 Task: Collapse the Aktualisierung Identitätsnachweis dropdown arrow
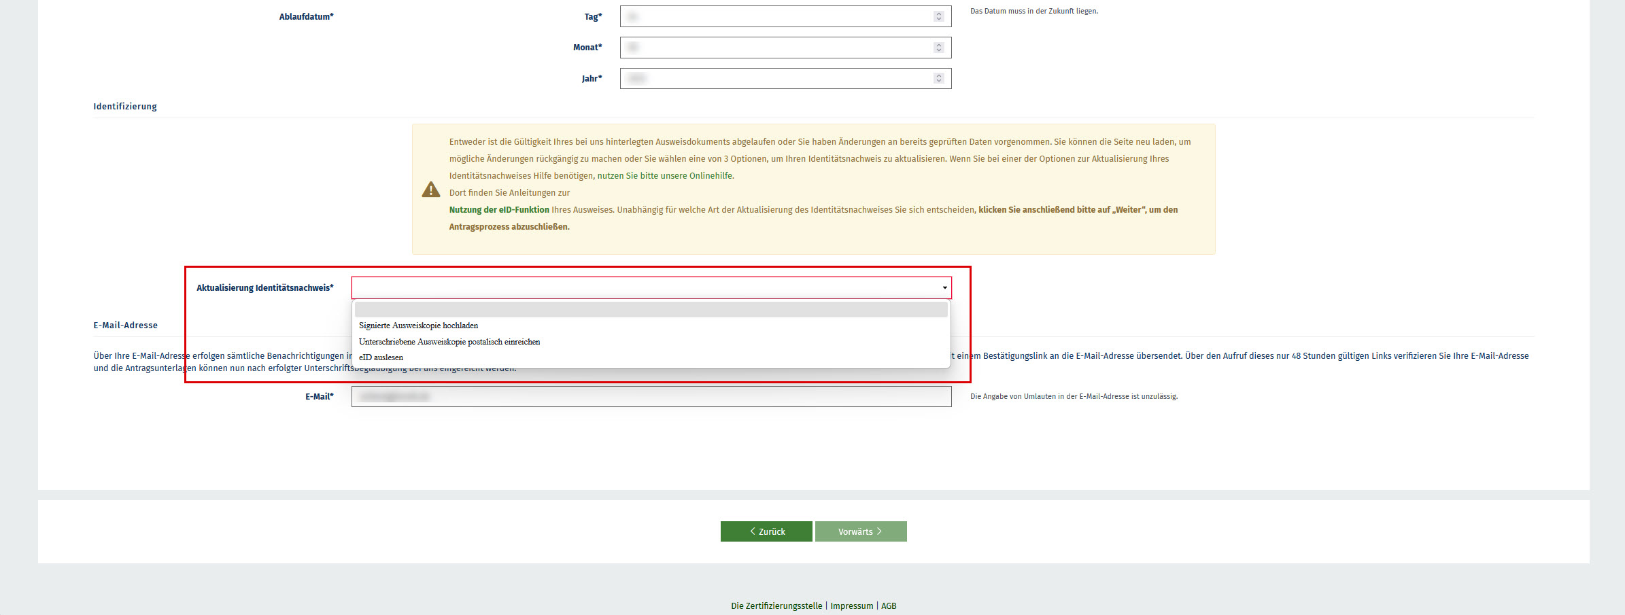944,288
